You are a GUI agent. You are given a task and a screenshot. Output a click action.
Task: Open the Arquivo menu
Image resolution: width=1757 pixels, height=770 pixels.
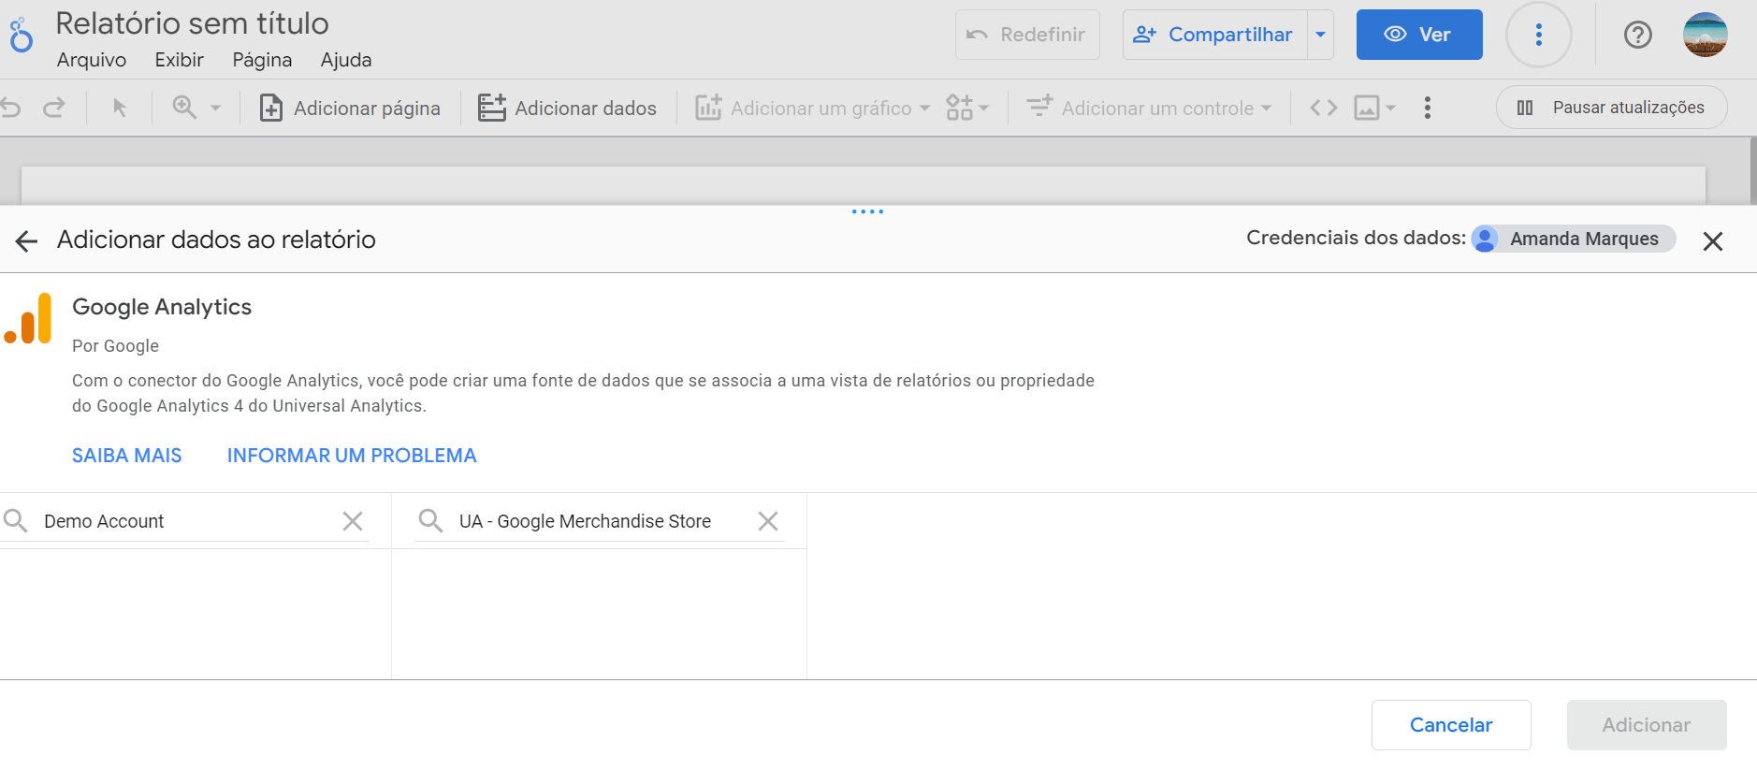(x=92, y=60)
